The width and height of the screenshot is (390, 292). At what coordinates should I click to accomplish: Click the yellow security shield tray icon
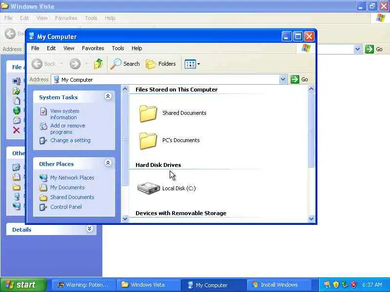click(x=336, y=285)
